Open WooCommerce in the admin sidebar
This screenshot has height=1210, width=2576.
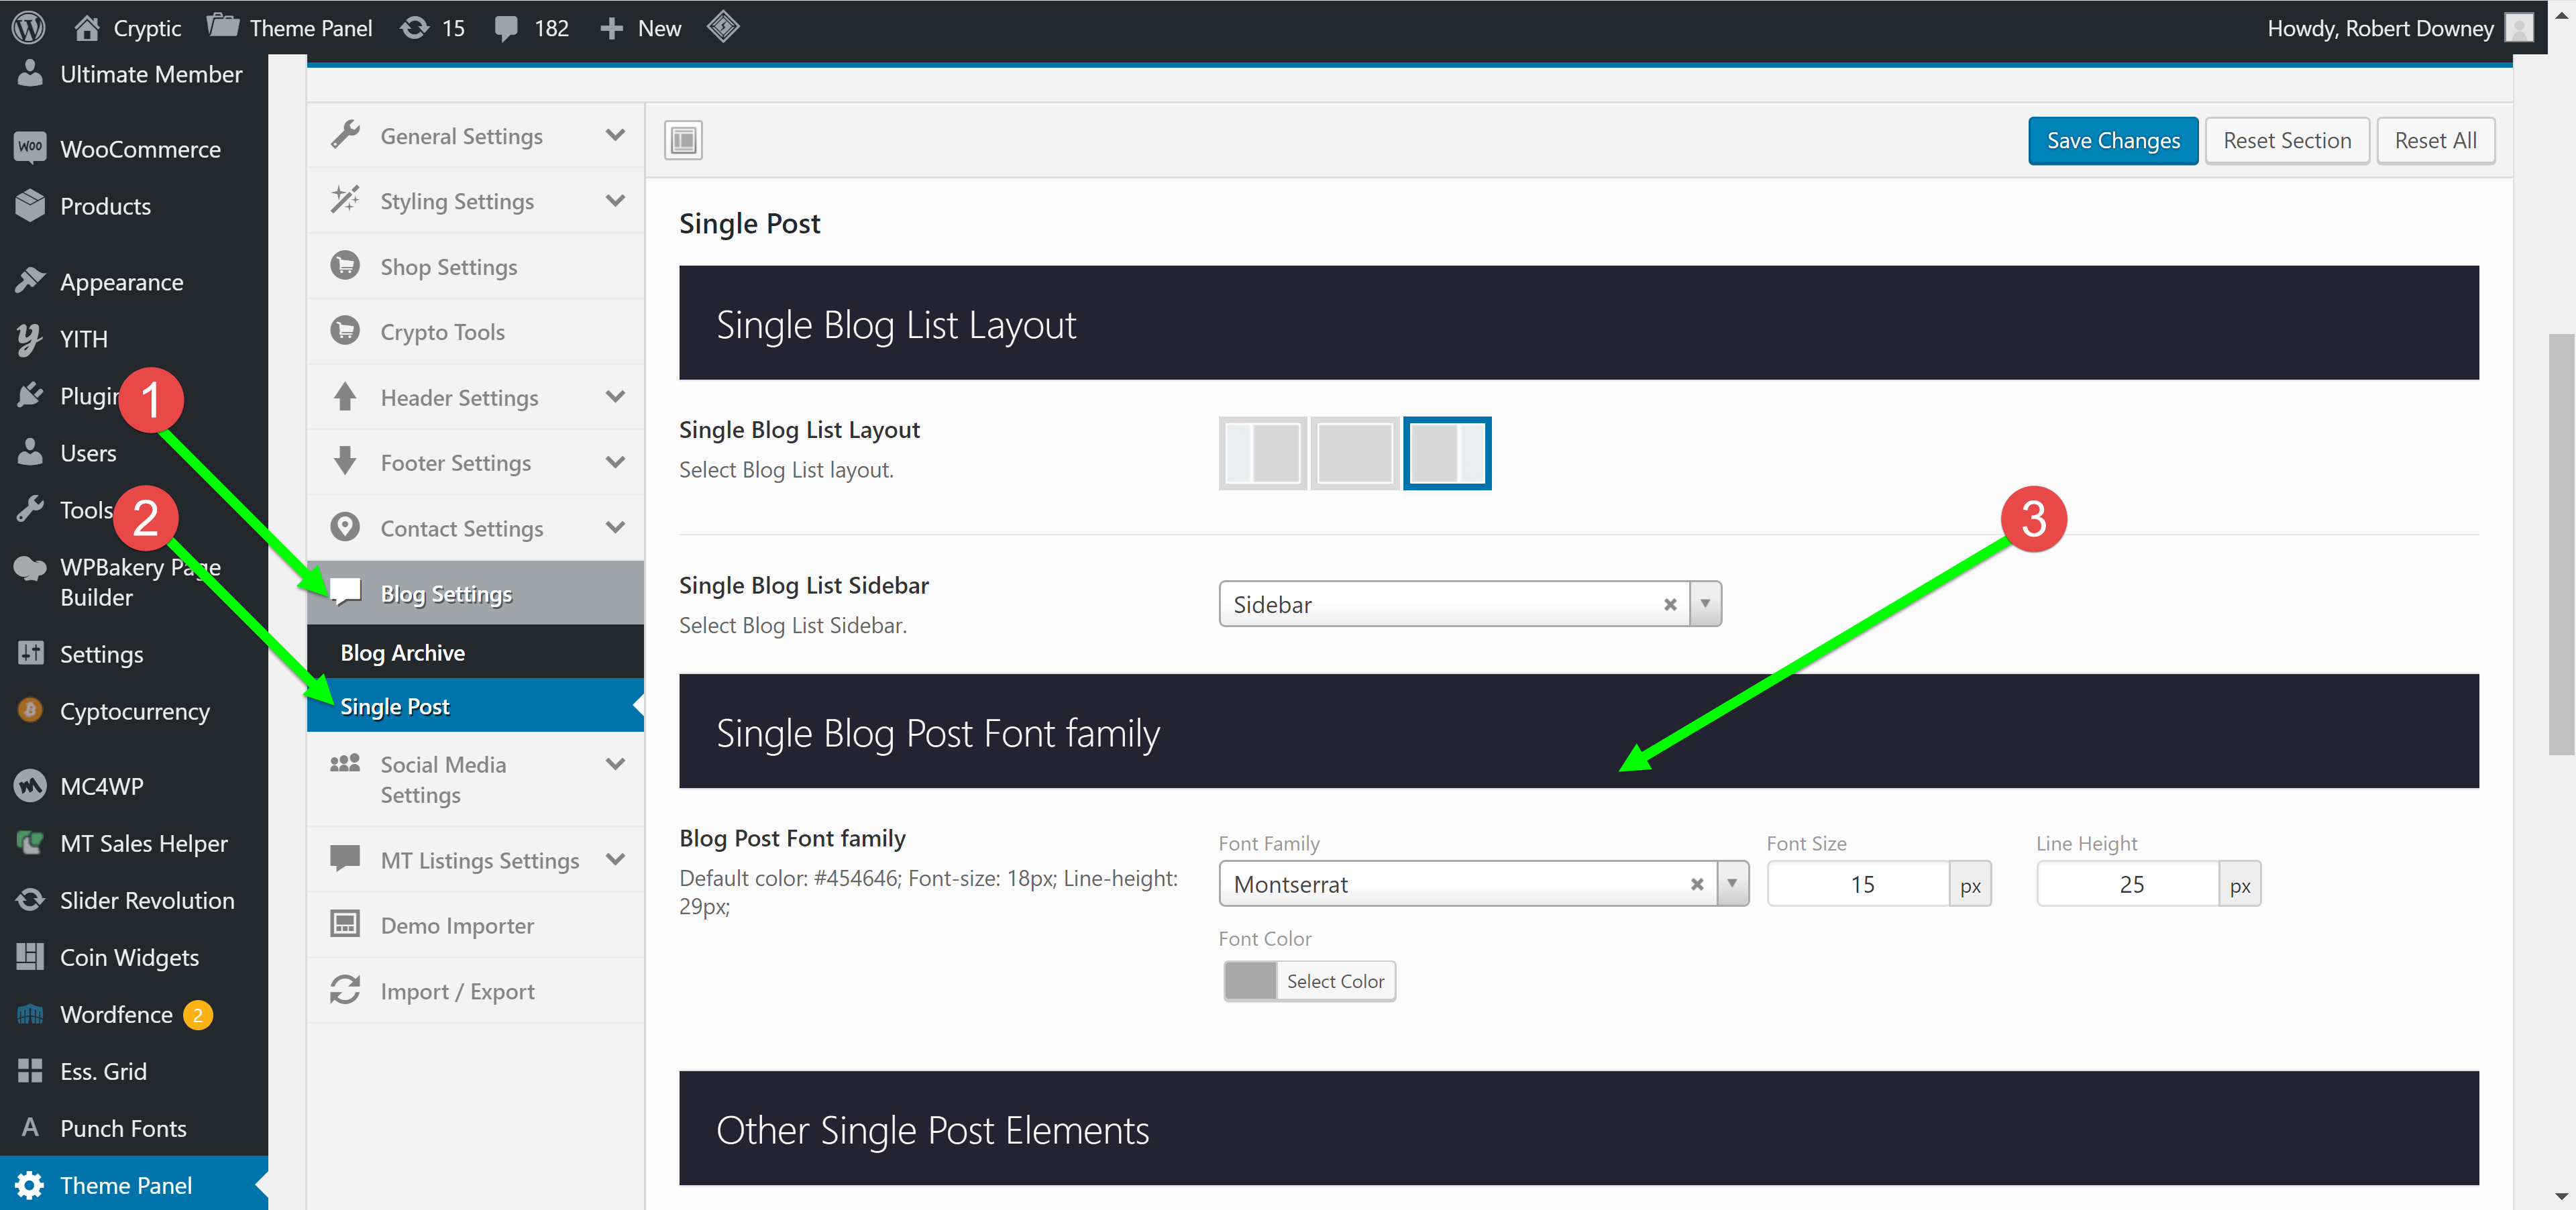click(140, 149)
